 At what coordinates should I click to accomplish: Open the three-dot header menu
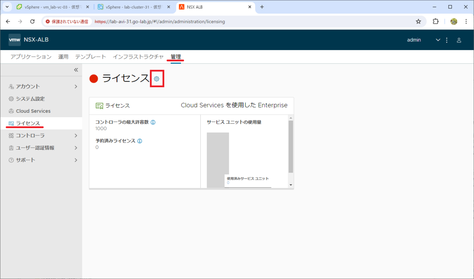(447, 40)
